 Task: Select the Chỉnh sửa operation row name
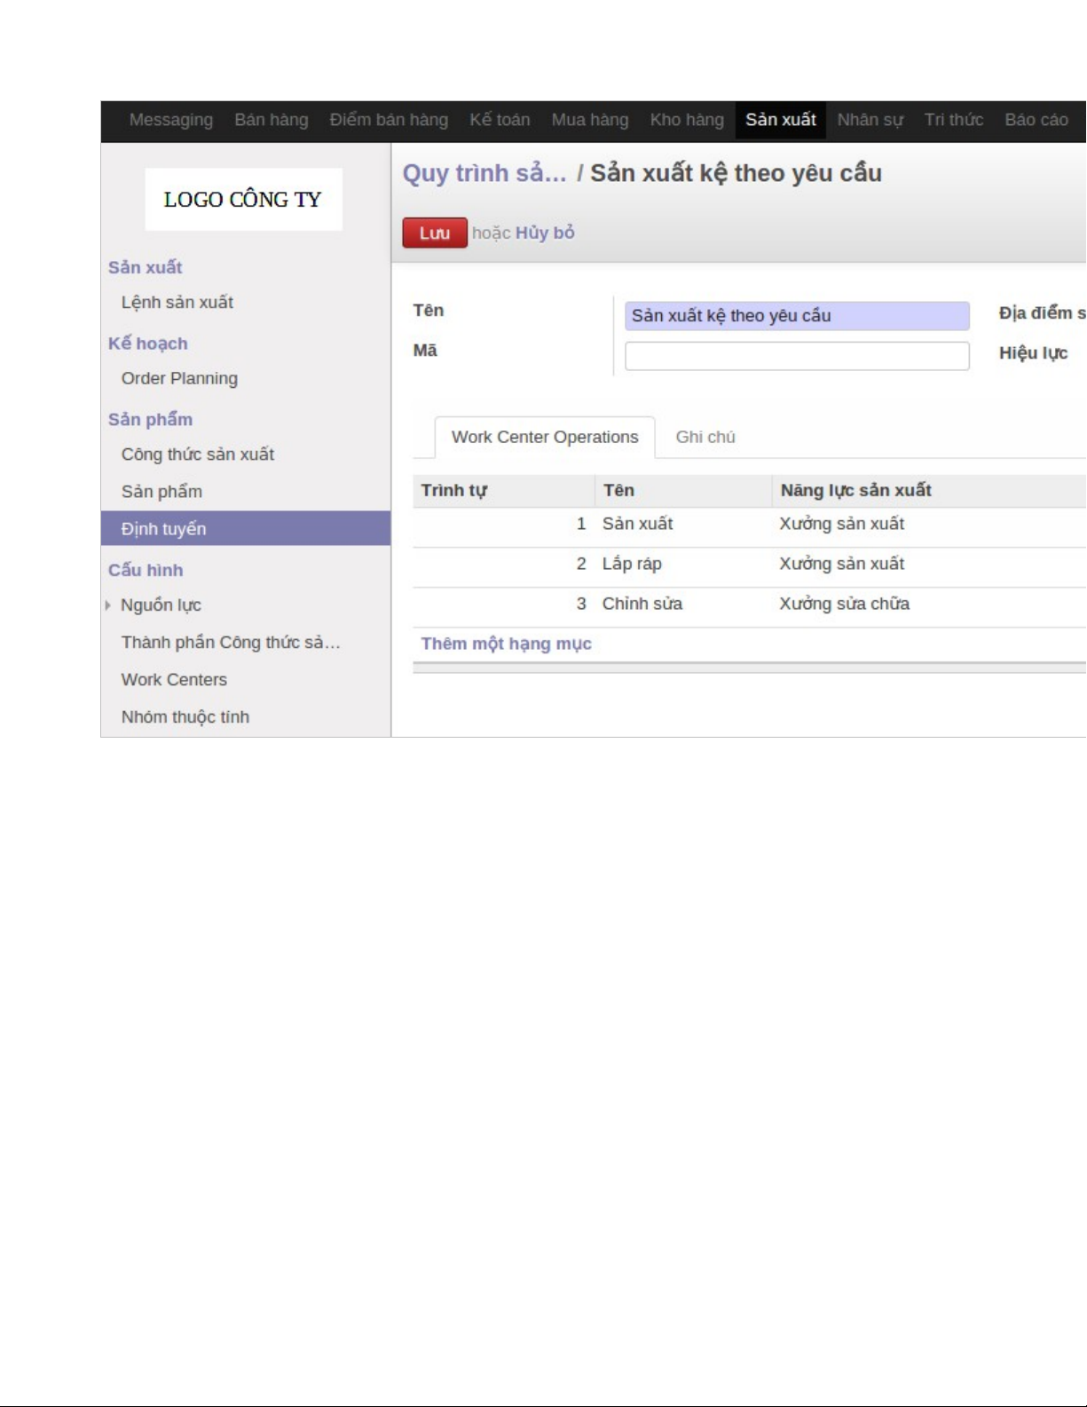click(642, 604)
